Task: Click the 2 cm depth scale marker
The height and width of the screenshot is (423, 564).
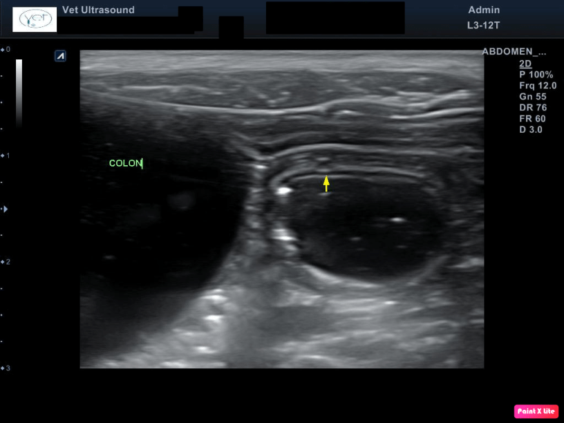Action: 6,262
